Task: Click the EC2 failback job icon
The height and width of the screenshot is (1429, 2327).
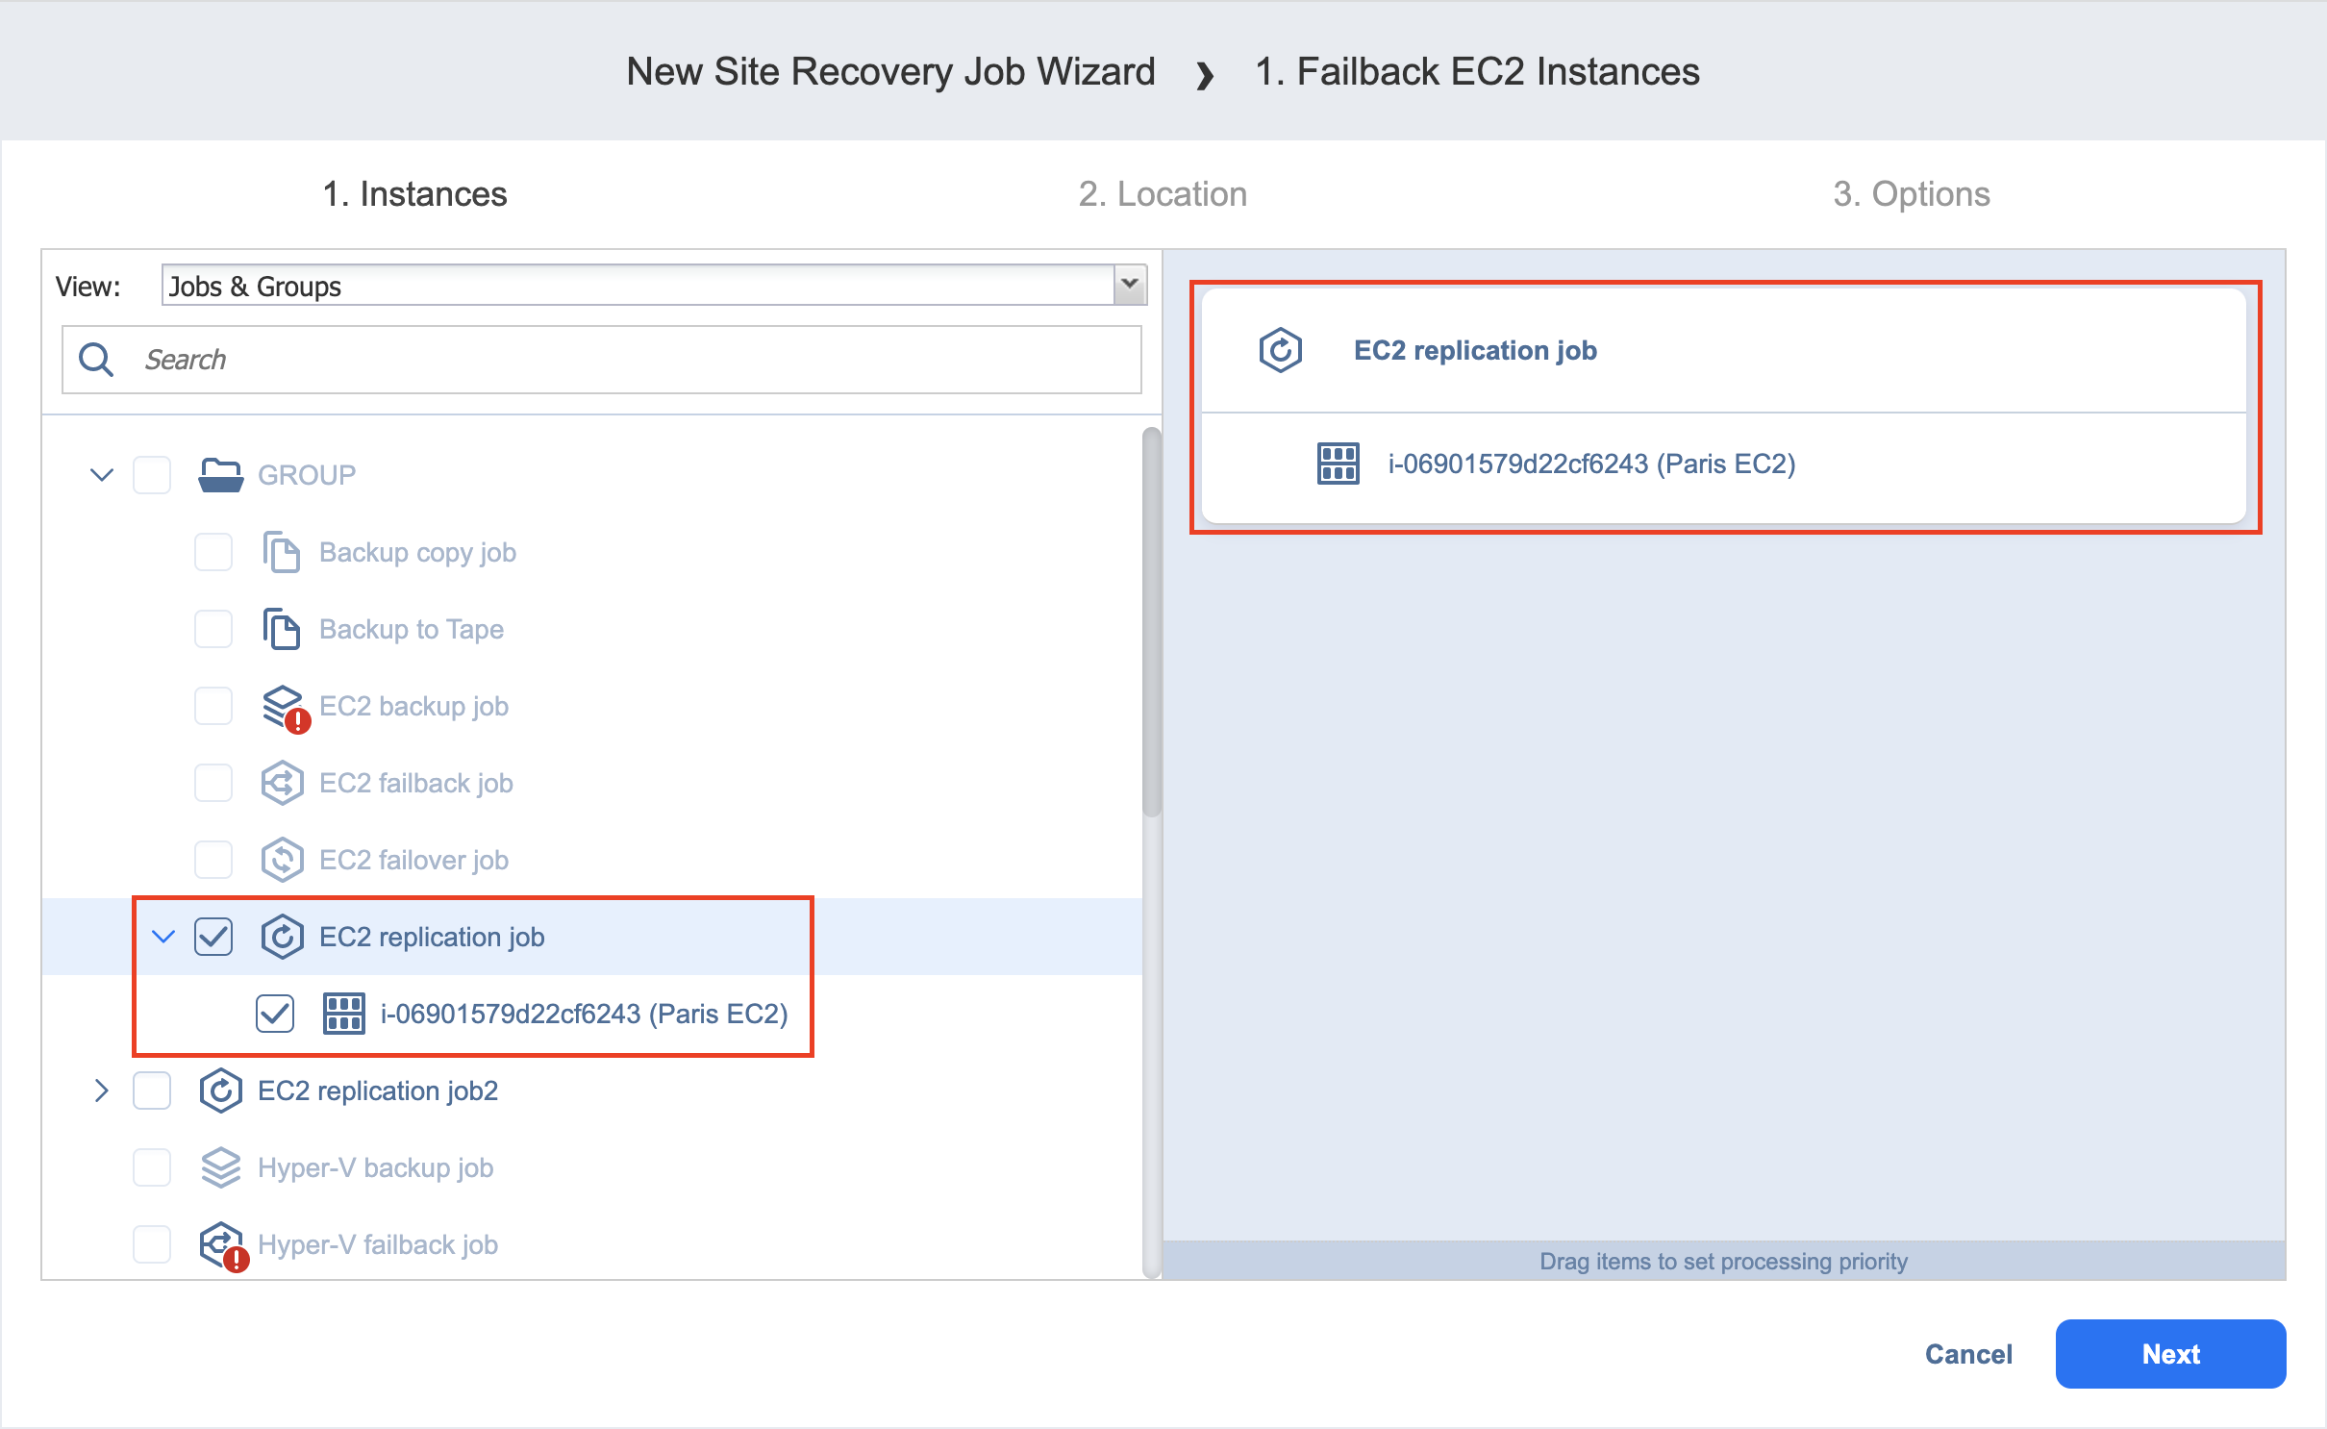Action: 282,783
